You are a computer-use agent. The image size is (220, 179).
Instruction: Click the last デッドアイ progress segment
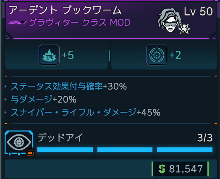pos(185,150)
